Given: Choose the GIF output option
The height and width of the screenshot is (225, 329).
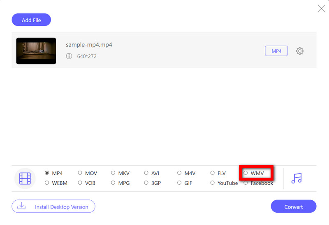Looking at the screenshot, I should click(180, 183).
